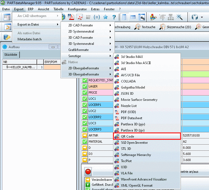Screen dimensions: 209x190
Task: Click the Aufbau panel minimize button
Action: (x=53, y=47)
